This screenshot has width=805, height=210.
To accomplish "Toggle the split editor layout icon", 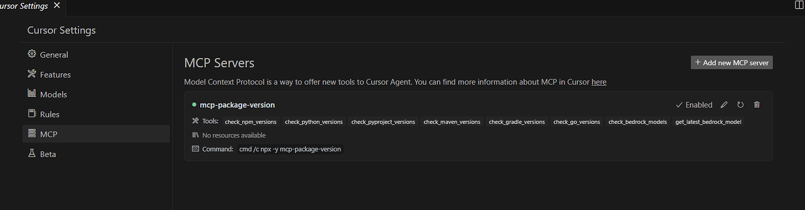I will pos(799,5).
